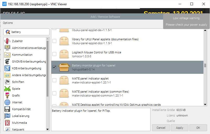Screen dimensions: 210x134
Task: Enable the MATE panel indicator applet checkbox
Action: tap(54, 80)
